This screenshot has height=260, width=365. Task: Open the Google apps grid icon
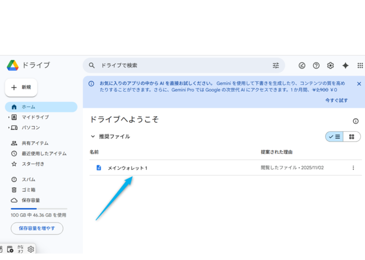360,66
